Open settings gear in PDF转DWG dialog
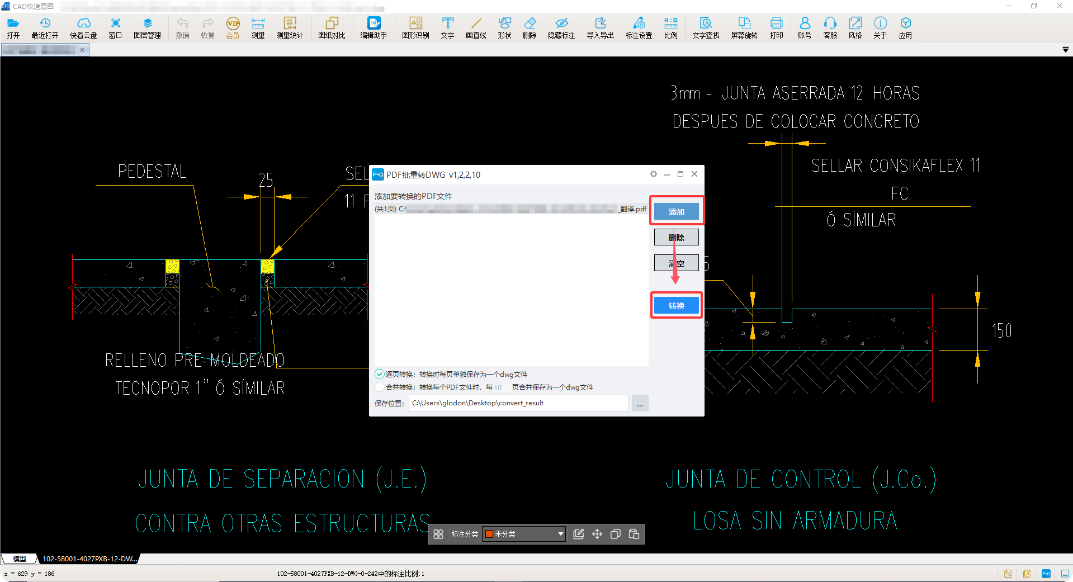This screenshot has height=582, width=1073. pyautogui.click(x=653, y=174)
